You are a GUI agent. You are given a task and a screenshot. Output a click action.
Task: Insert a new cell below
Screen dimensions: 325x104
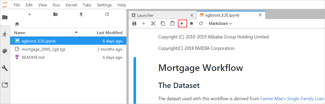(x=144, y=23)
